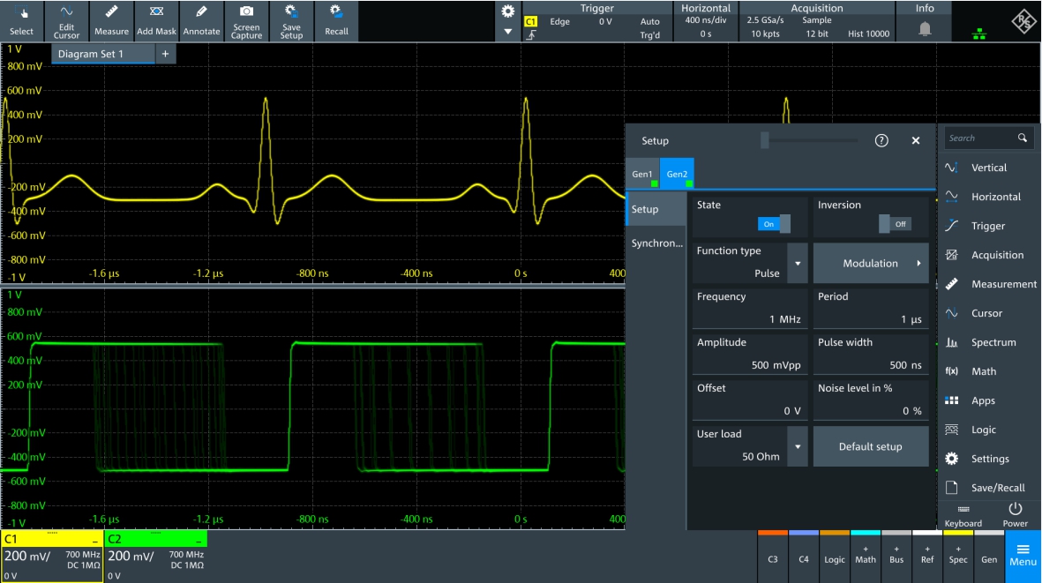Open Settings menu entry
This screenshot has height=583, width=1042.
click(x=989, y=459)
